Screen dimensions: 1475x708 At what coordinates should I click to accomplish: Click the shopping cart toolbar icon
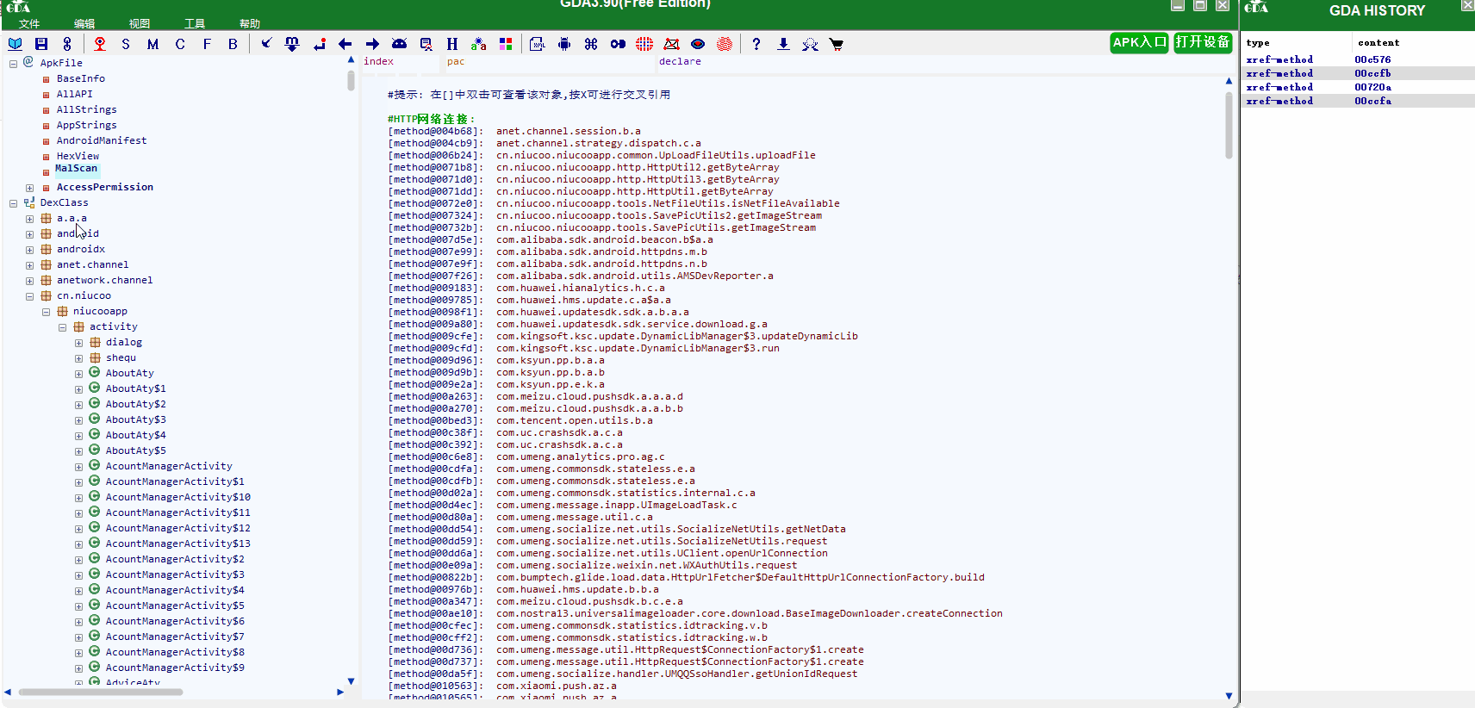click(x=837, y=44)
